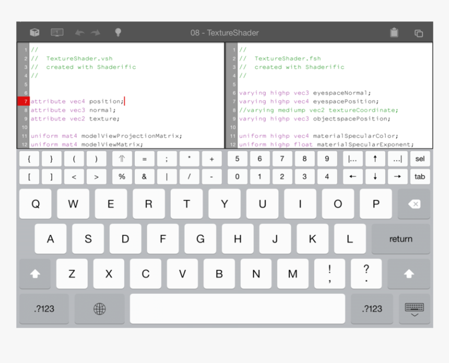Dismiss keyboard via the keyboard-hide key
449x363 pixels.
pos(414,309)
